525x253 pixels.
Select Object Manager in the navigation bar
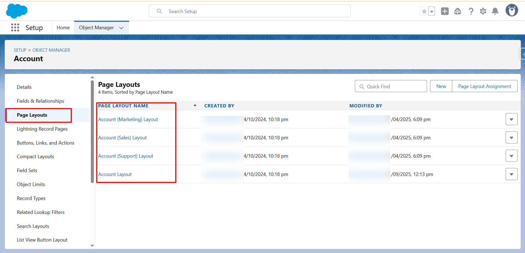[x=96, y=27]
